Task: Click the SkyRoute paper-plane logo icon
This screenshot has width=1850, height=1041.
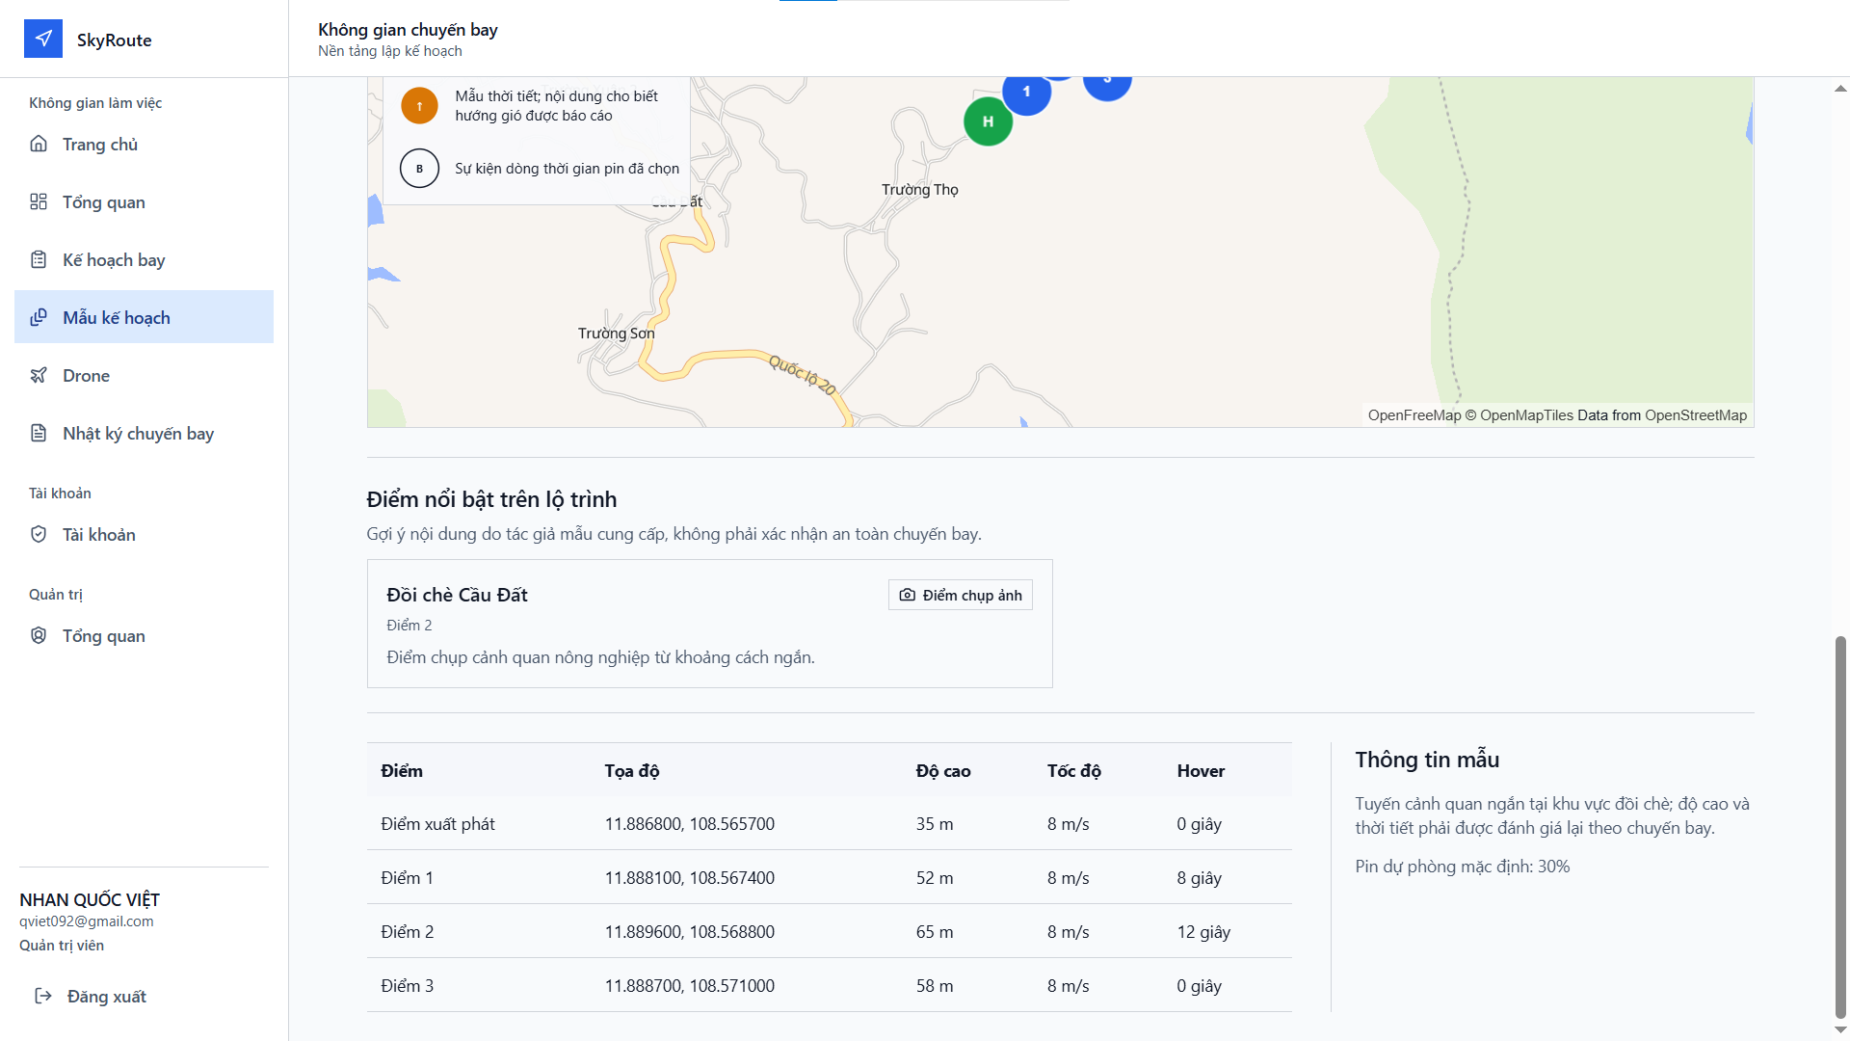Action: (43, 39)
